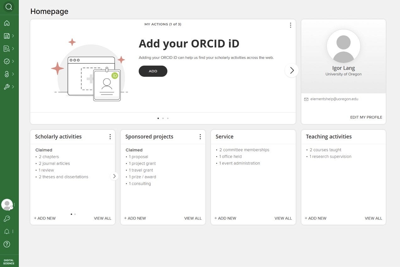Viewport: 400px width, 267px height.
Task: Open the help question mark icon
Action: pos(7,244)
